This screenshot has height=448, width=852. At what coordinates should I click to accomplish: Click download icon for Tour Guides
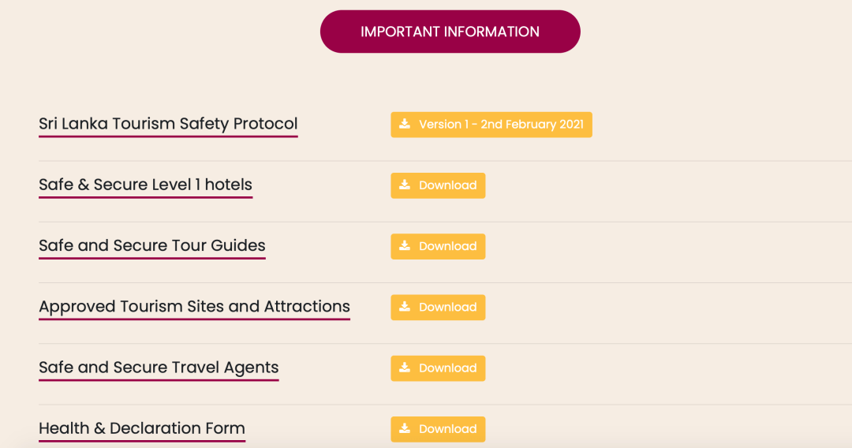tap(405, 245)
